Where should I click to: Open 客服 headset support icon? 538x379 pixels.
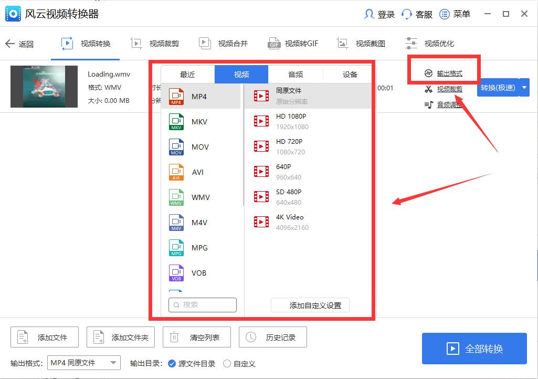(x=407, y=14)
